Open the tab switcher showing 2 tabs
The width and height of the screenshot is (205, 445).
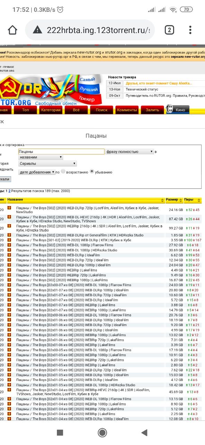169,30
